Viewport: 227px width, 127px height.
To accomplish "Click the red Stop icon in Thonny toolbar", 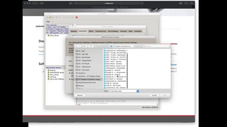I will click(77, 17).
